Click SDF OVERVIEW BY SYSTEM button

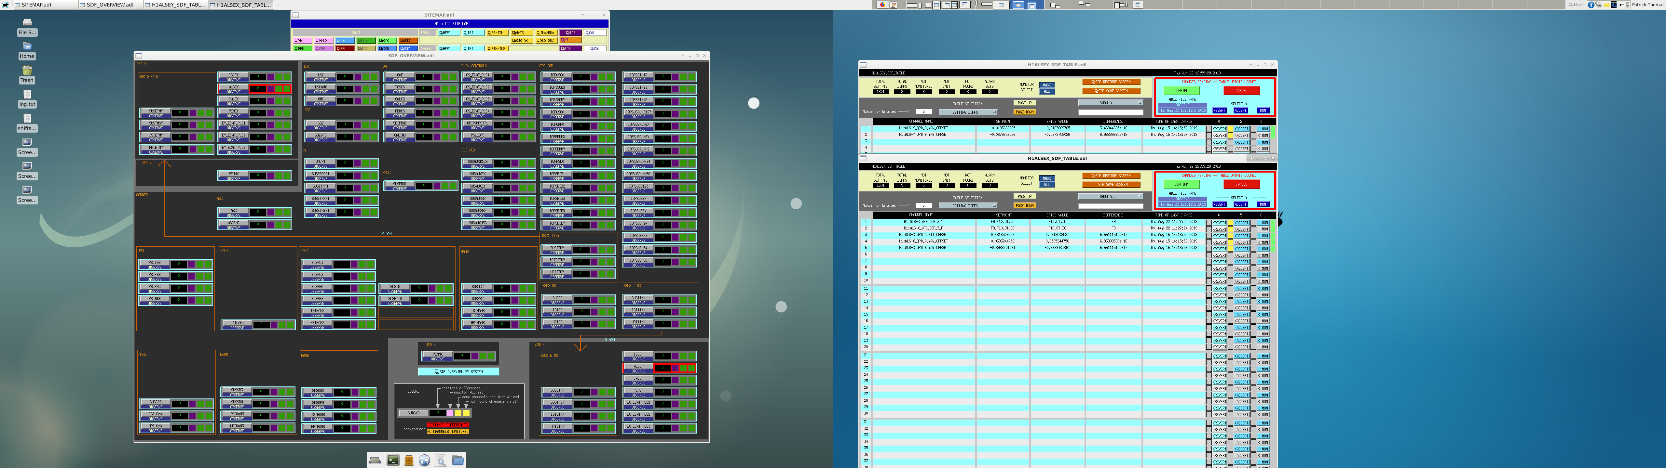coord(458,372)
